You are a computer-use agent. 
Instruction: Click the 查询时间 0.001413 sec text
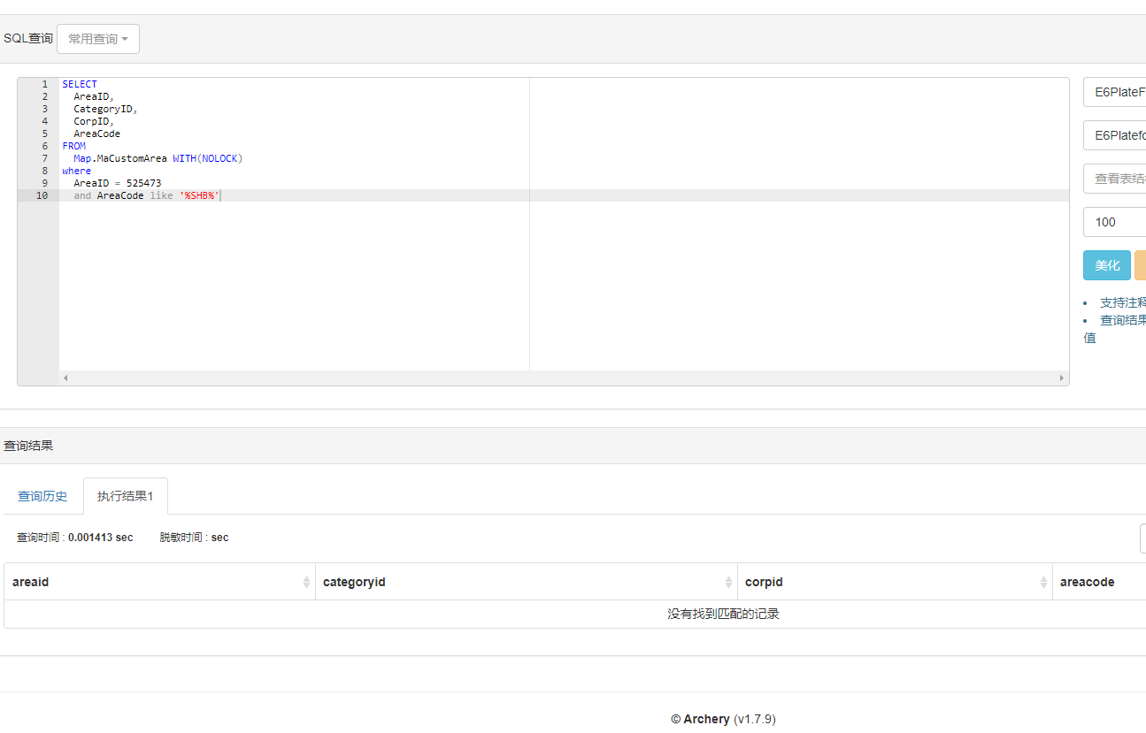click(x=75, y=538)
